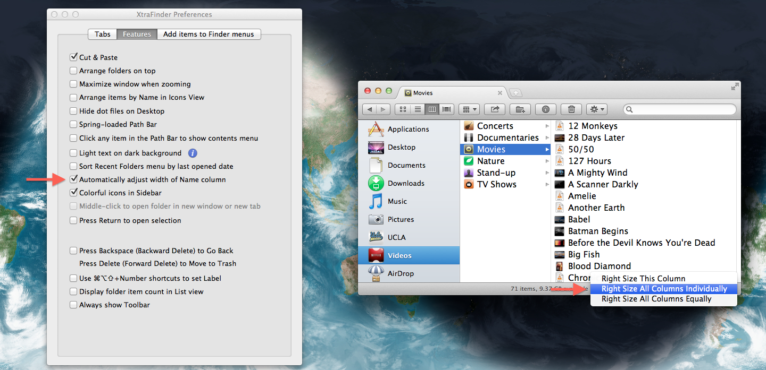The width and height of the screenshot is (766, 370).
Task: Click the trash Delete toolbar button
Action: coord(571,109)
